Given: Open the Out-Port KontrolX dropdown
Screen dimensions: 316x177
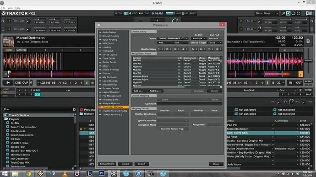Looking at the screenshot, I should click(215, 38).
